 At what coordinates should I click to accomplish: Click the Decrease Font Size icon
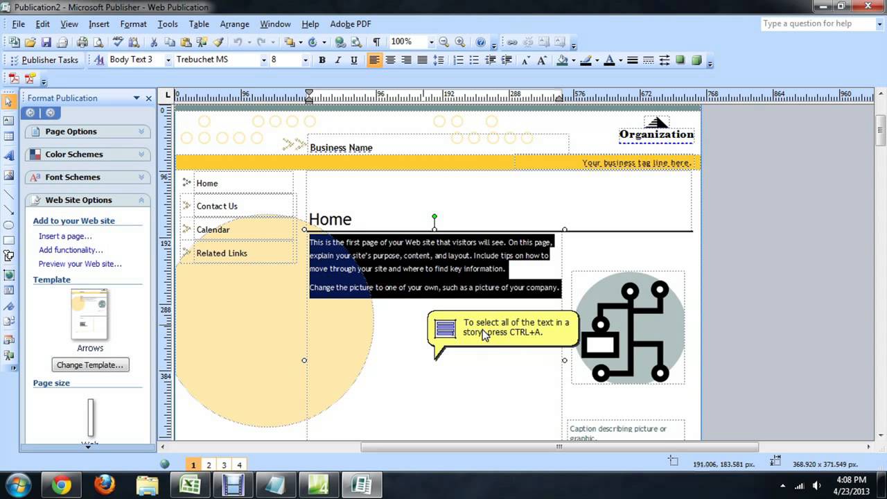point(526,60)
